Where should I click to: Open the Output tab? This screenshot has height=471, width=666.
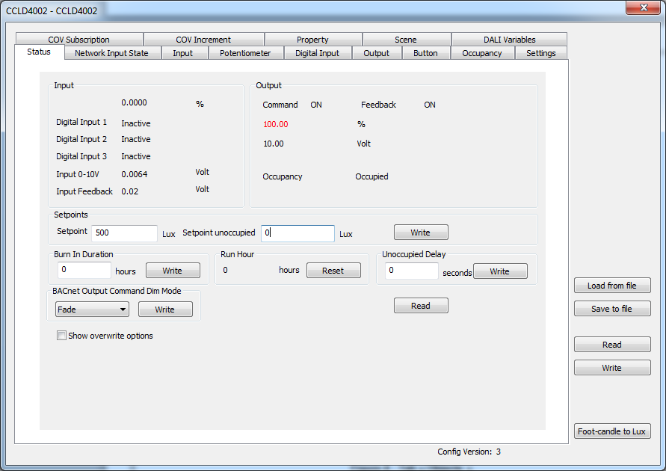point(376,53)
